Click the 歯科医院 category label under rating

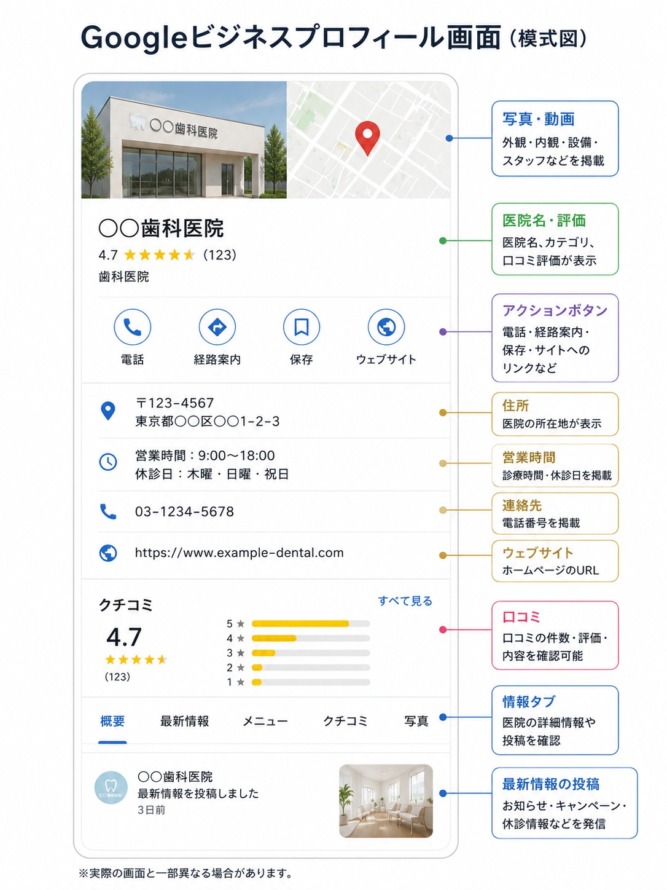[123, 277]
